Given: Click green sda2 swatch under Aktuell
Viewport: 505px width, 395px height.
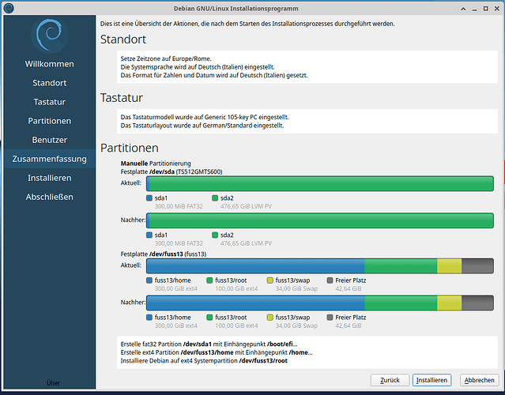Looking at the screenshot, I should tap(215, 198).
